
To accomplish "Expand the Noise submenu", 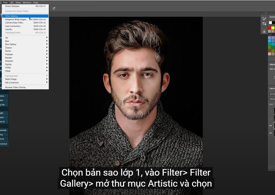I will coord(25,51).
